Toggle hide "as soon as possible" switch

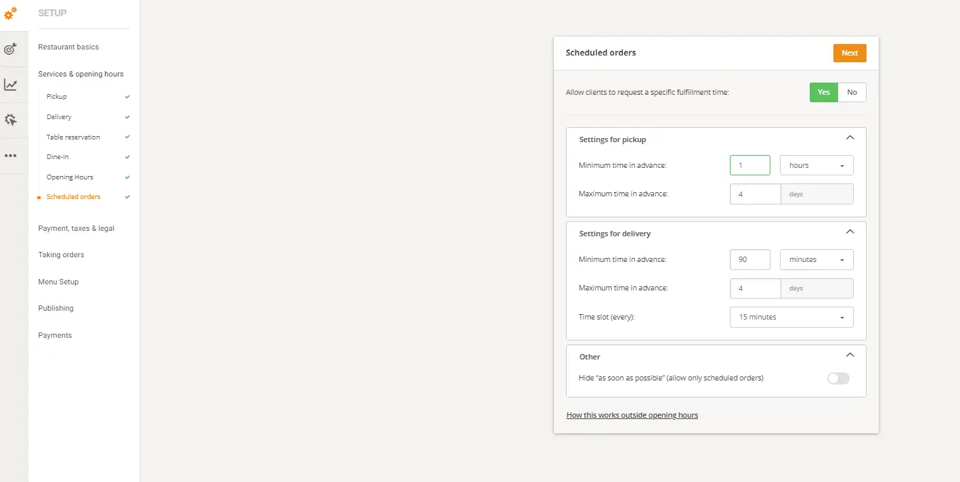point(838,378)
